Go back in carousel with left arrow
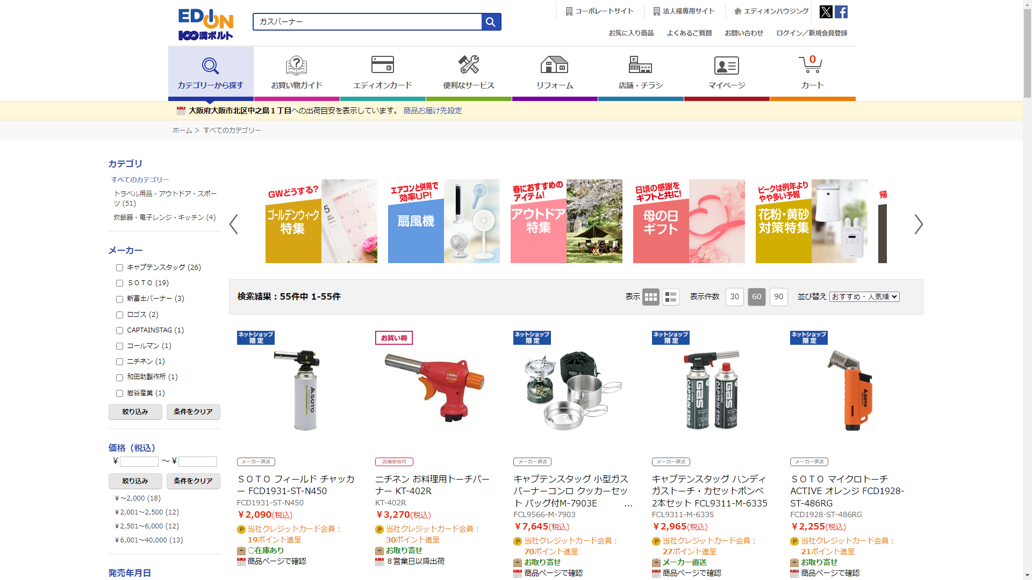Image resolution: width=1032 pixels, height=580 pixels. click(234, 224)
